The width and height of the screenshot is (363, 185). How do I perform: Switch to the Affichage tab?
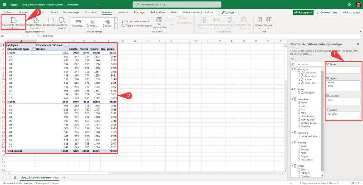[x=139, y=12]
